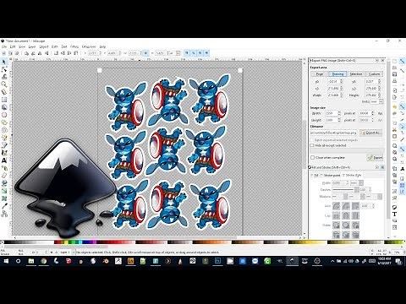Select the Selector arrow tool
Screen dimensions: 406x304
pos(4,62)
